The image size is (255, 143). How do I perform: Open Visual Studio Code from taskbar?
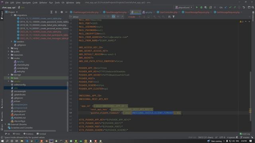(x=27, y=141)
